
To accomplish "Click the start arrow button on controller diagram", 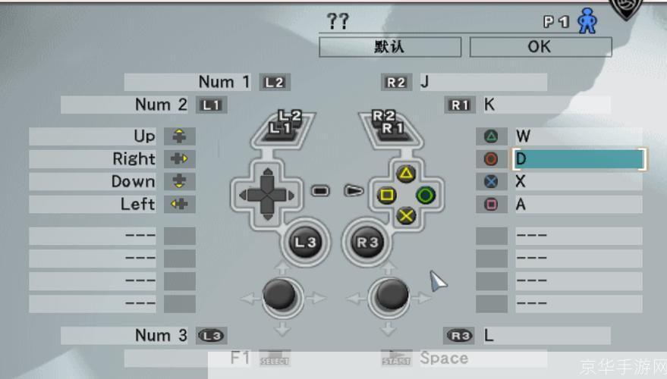I will pyautogui.click(x=354, y=191).
